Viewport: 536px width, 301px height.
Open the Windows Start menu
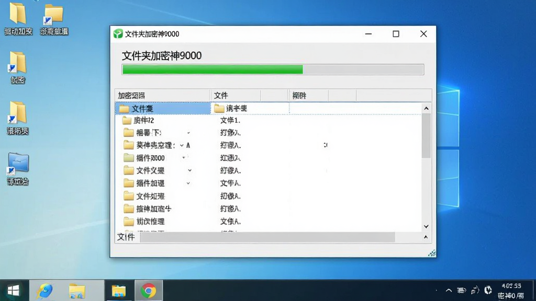14,291
